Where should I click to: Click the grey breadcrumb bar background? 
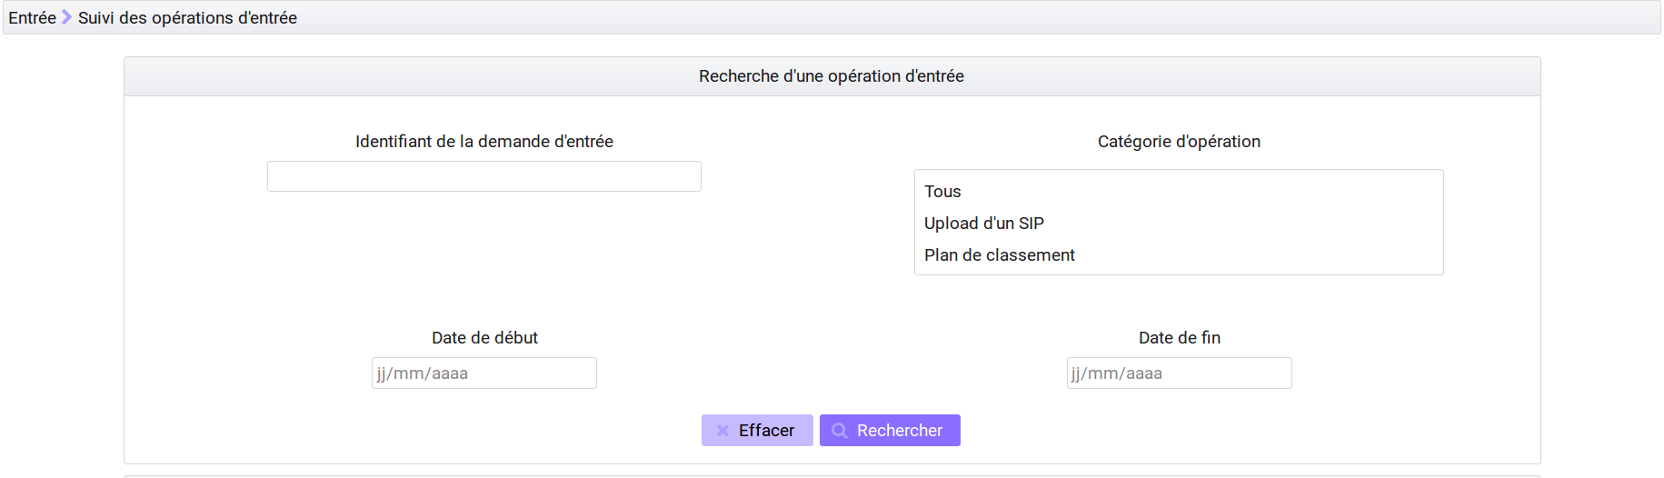click(909, 17)
